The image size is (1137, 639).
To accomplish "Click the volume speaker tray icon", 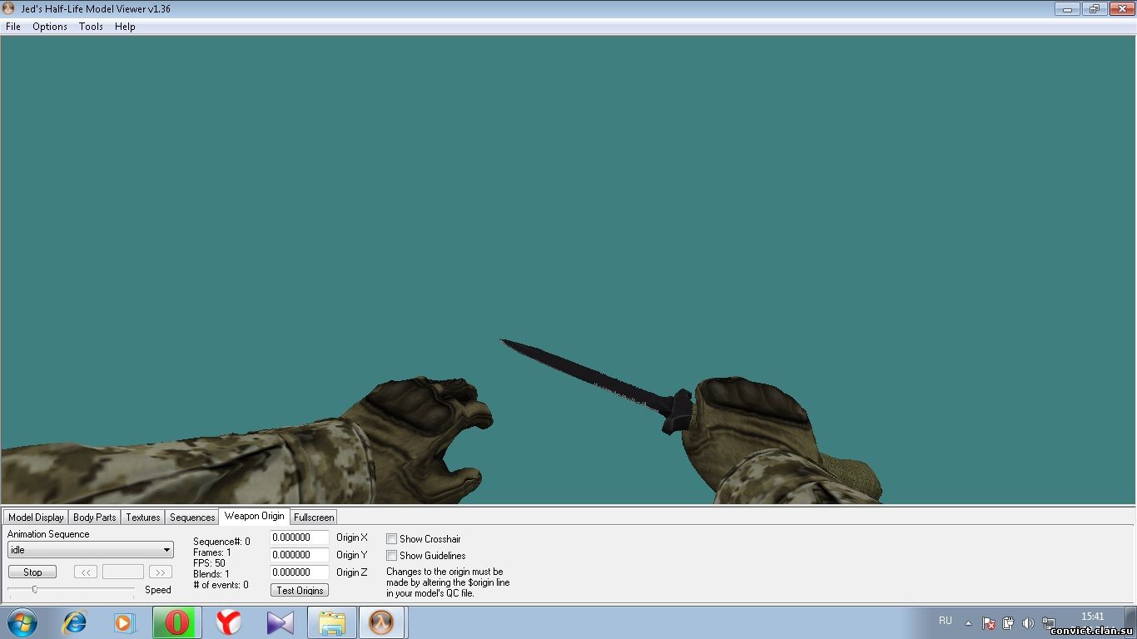I will tap(1028, 622).
